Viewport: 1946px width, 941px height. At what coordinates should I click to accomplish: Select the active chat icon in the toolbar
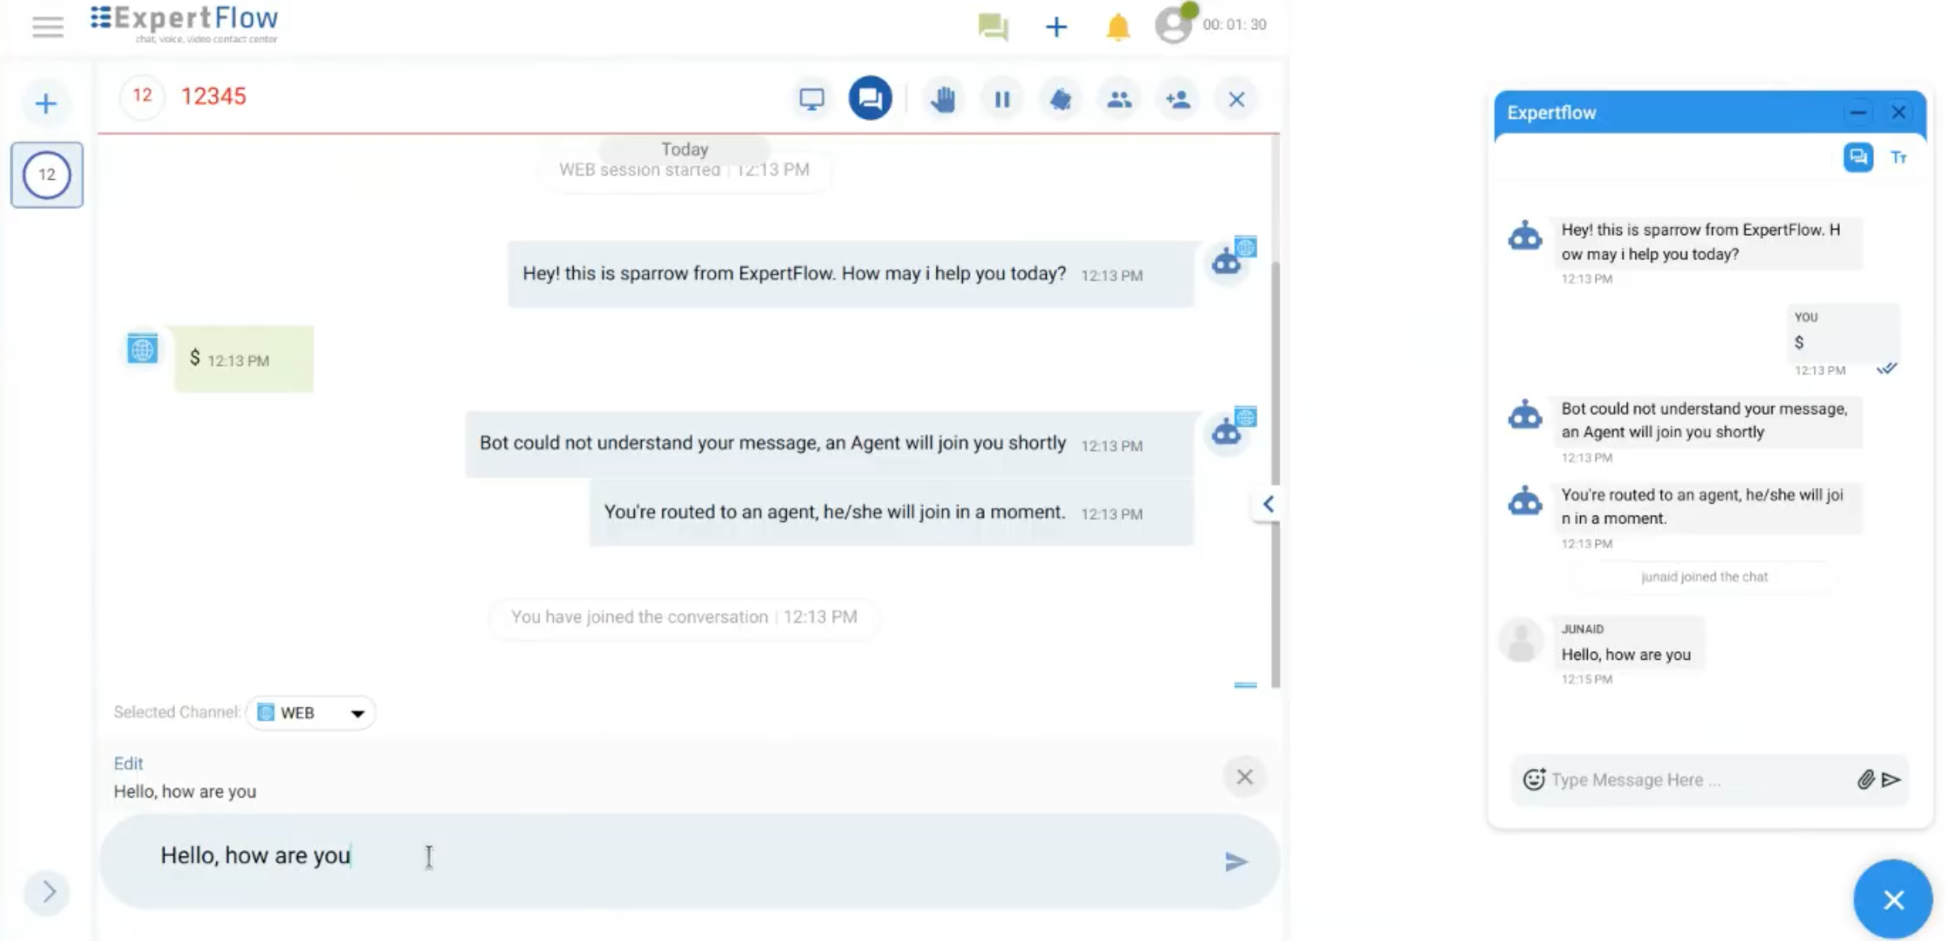coord(869,98)
